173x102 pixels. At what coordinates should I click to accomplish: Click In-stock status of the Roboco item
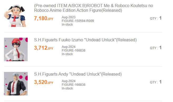click(x=67, y=25)
